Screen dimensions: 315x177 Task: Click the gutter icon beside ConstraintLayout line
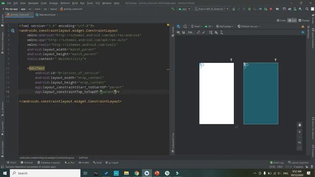[x=13, y=30]
